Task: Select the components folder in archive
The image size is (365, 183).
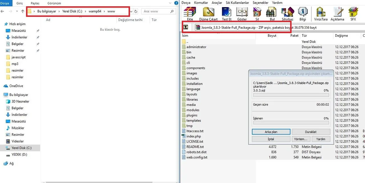Action: [x=196, y=68]
